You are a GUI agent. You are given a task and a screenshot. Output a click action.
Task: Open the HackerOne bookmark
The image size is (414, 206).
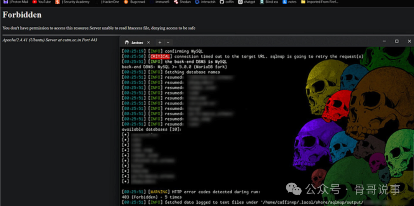[x=108, y=2]
